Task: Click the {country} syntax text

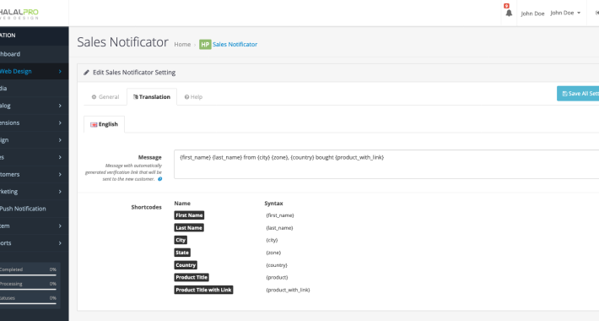Action: pyautogui.click(x=277, y=265)
